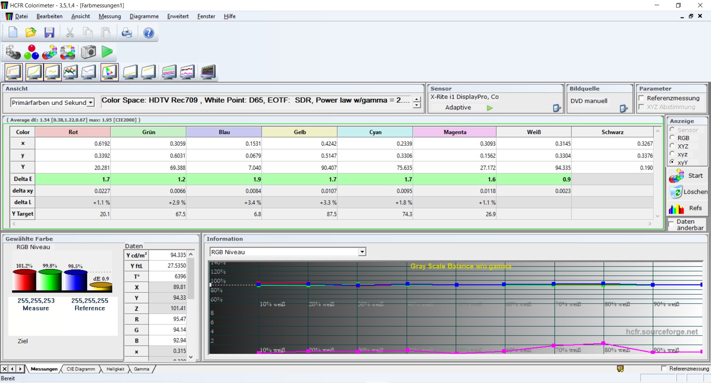This screenshot has height=383, width=711.
Task: Open the Primärfarben und Sekund dropdown
Action: (90, 103)
